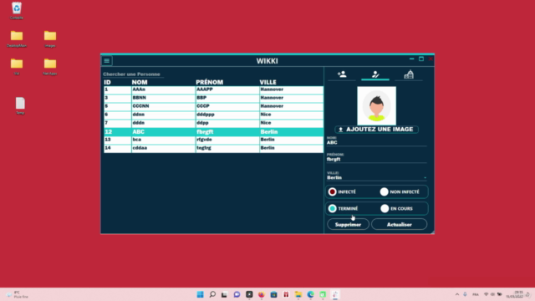The height and width of the screenshot is (301, 535).
Task: Open taskbar Search
Action: [212, 294]
